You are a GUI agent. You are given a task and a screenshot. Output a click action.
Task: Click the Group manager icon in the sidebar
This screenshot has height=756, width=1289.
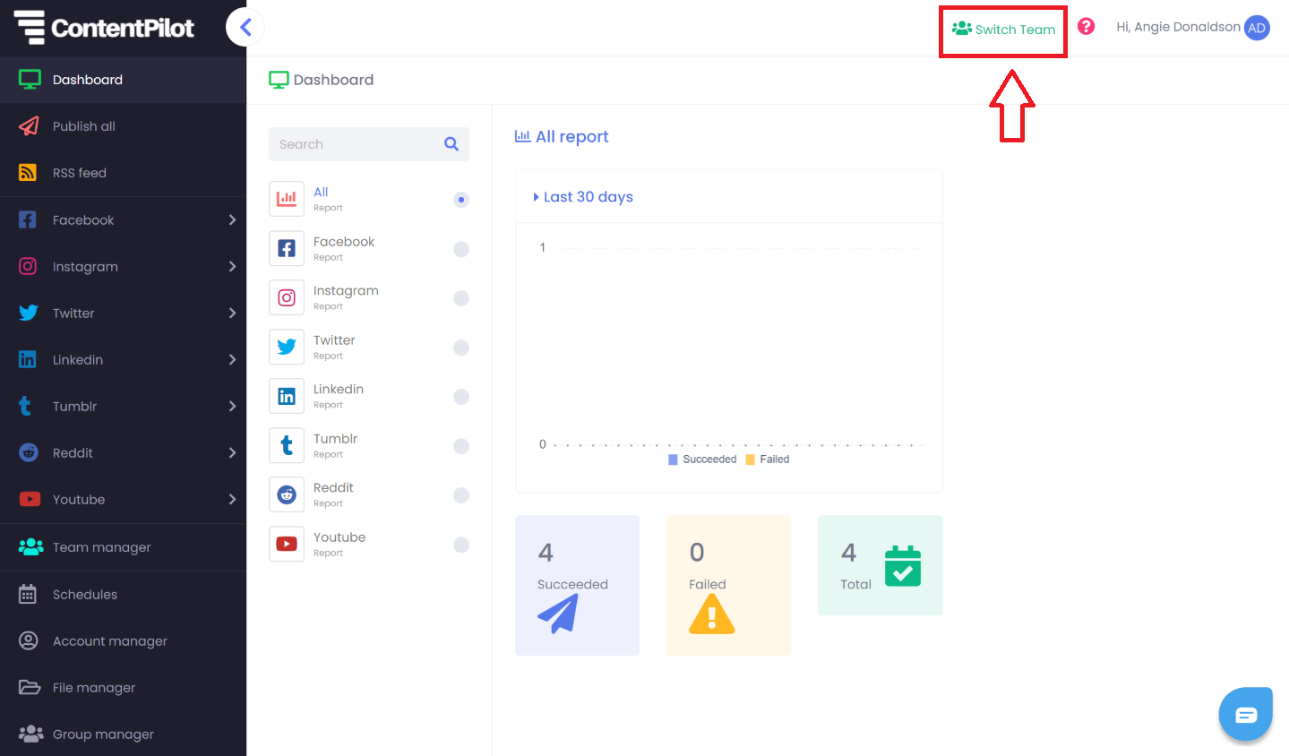point(31,734)
